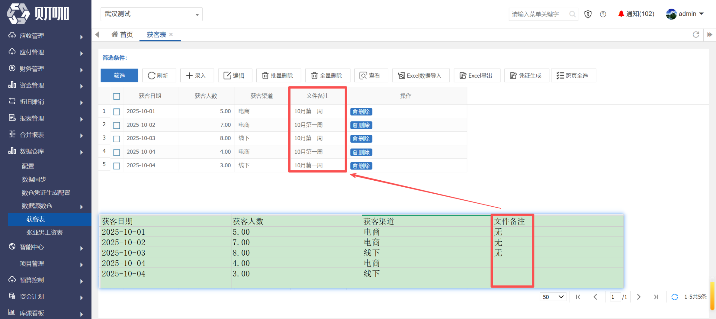Check the row 1 checkbox for 2025-10-01
Screen dimensions: 716x319
[117, 112]
